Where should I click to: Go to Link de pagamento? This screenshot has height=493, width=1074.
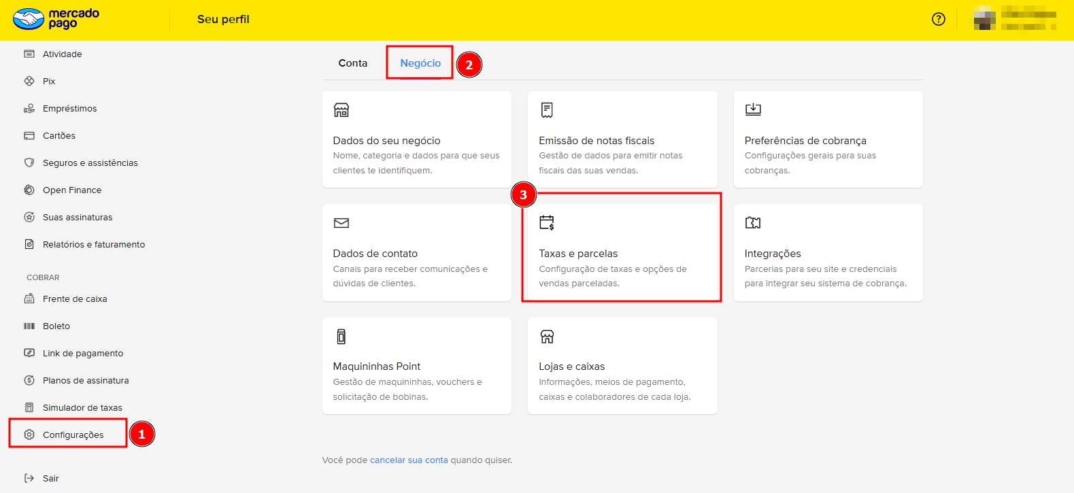(83, 354)
